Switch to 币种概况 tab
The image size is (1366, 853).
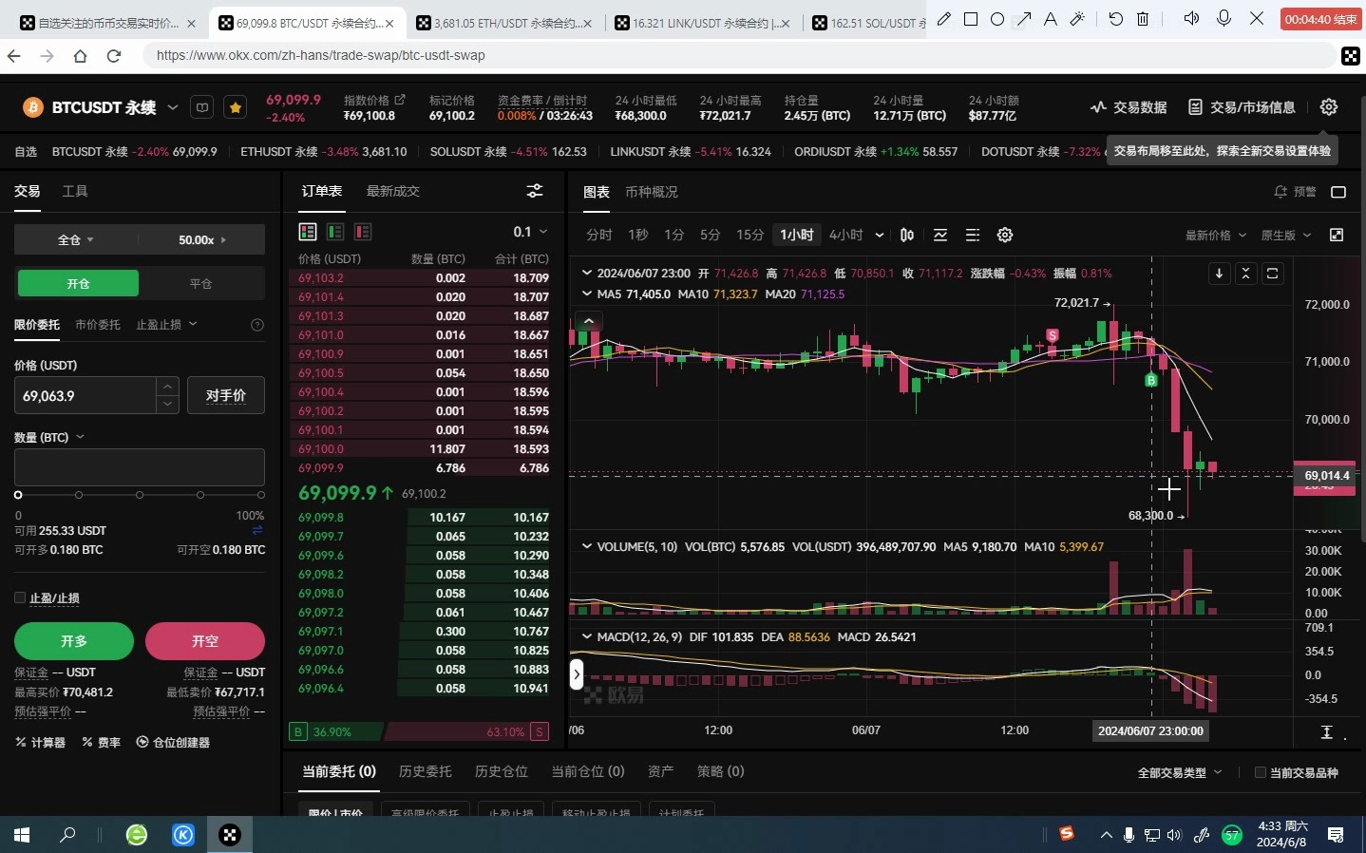(x=652, y=192)
